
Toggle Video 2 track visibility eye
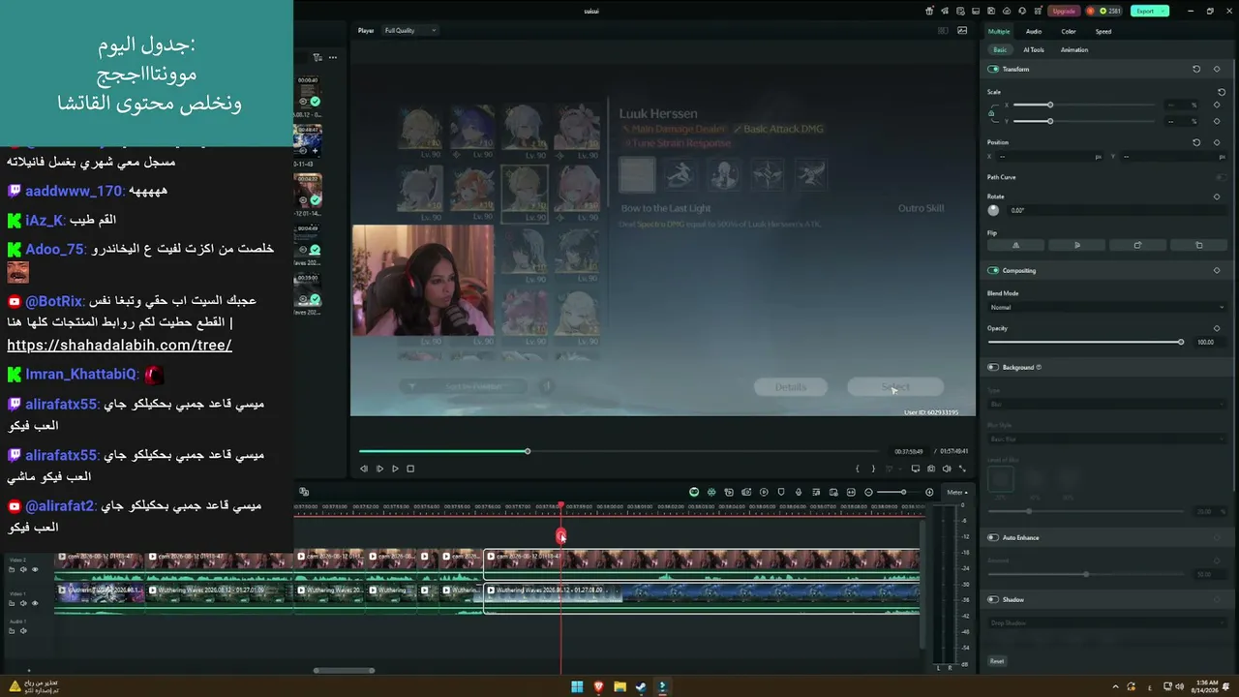(x=35, y=569)
